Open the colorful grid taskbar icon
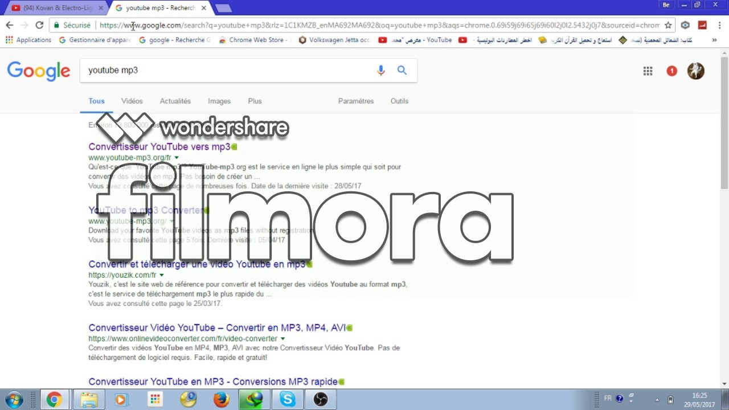The image size is (729, 410). click(155, 400)
